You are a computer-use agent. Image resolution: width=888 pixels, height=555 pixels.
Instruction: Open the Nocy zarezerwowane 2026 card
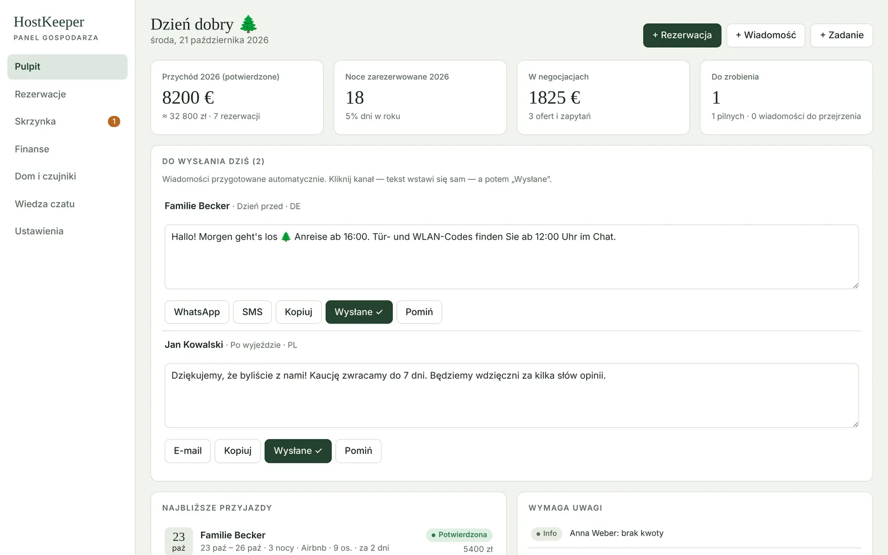click(x=420, y=97)
